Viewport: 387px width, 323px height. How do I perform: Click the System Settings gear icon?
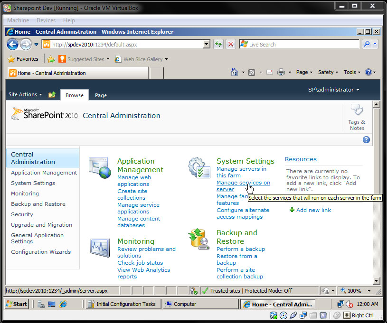point(199,167)
